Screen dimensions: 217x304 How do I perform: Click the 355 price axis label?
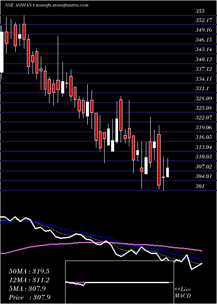coord(200,11)
